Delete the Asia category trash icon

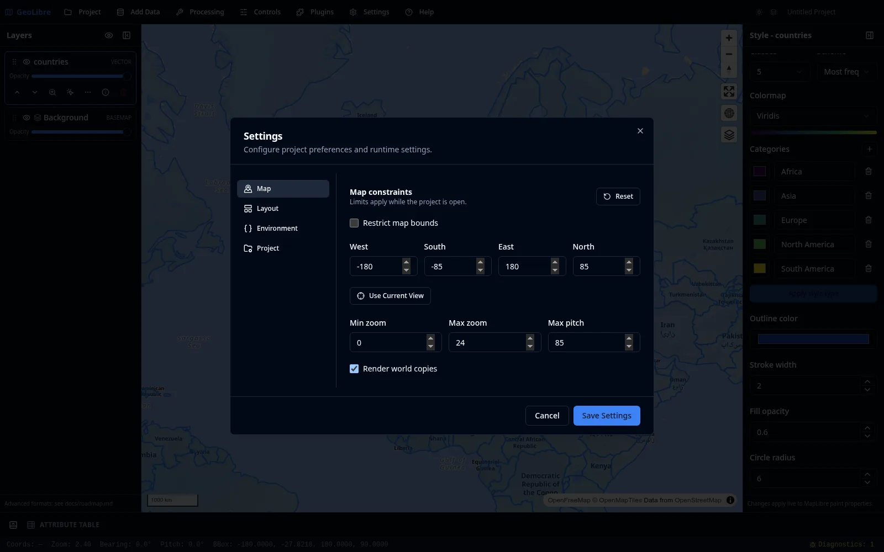(x=869, y=196)
